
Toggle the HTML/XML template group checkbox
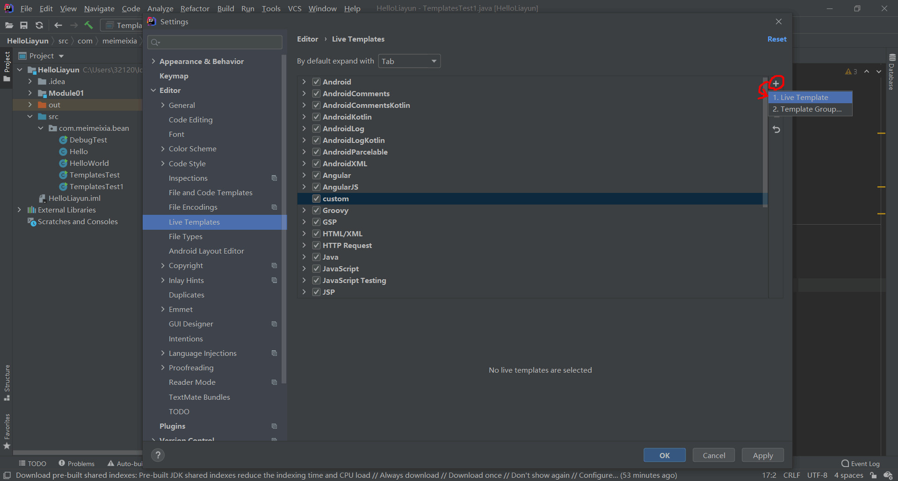[316, 233]
